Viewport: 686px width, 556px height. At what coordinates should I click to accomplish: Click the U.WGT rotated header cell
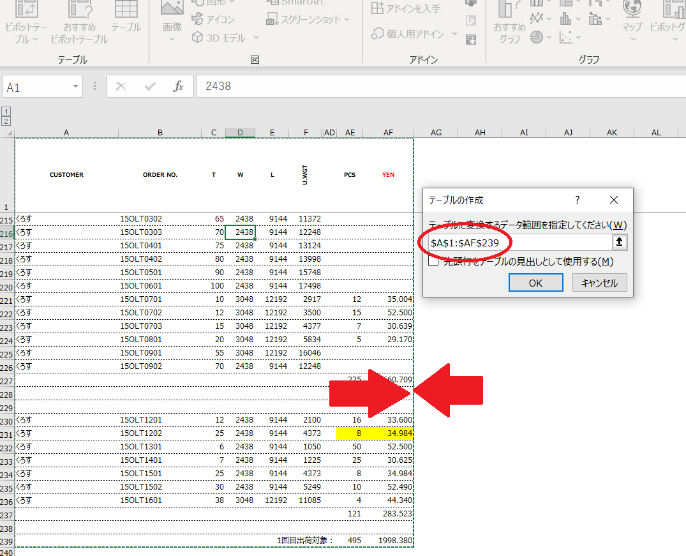306,175
